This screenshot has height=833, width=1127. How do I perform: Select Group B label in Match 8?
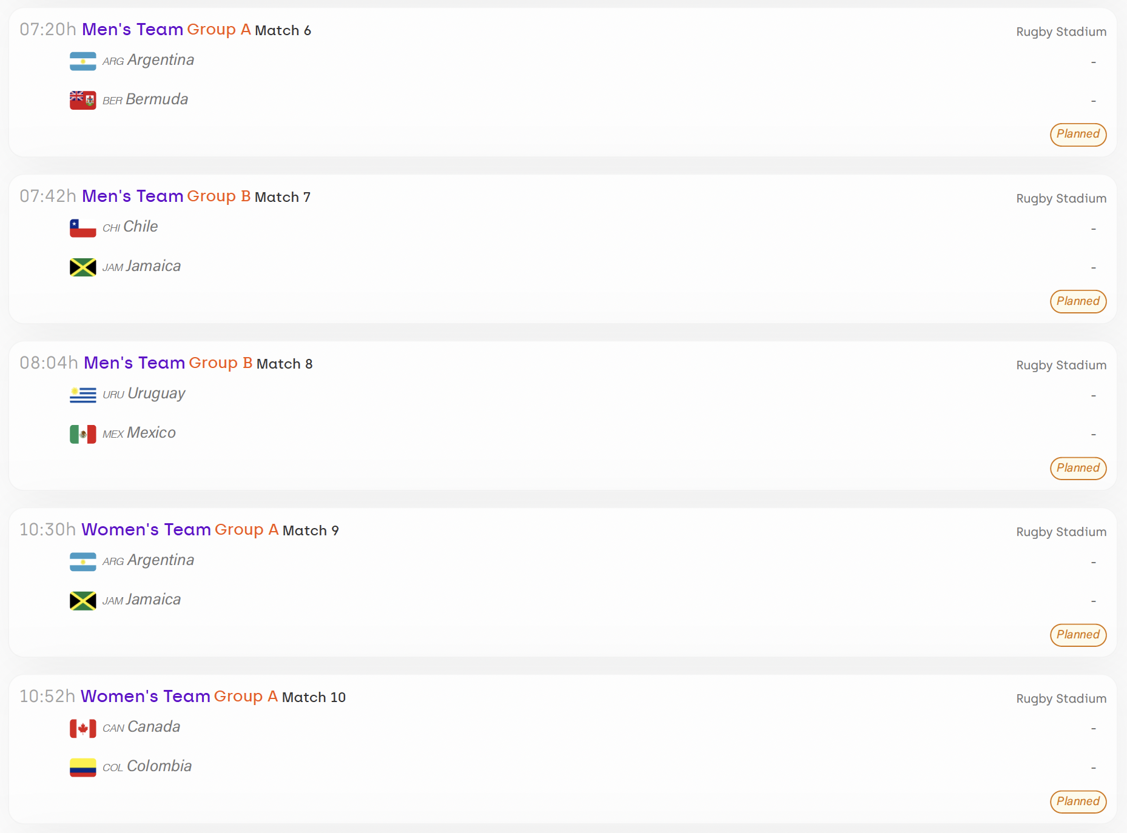point(221,363)
